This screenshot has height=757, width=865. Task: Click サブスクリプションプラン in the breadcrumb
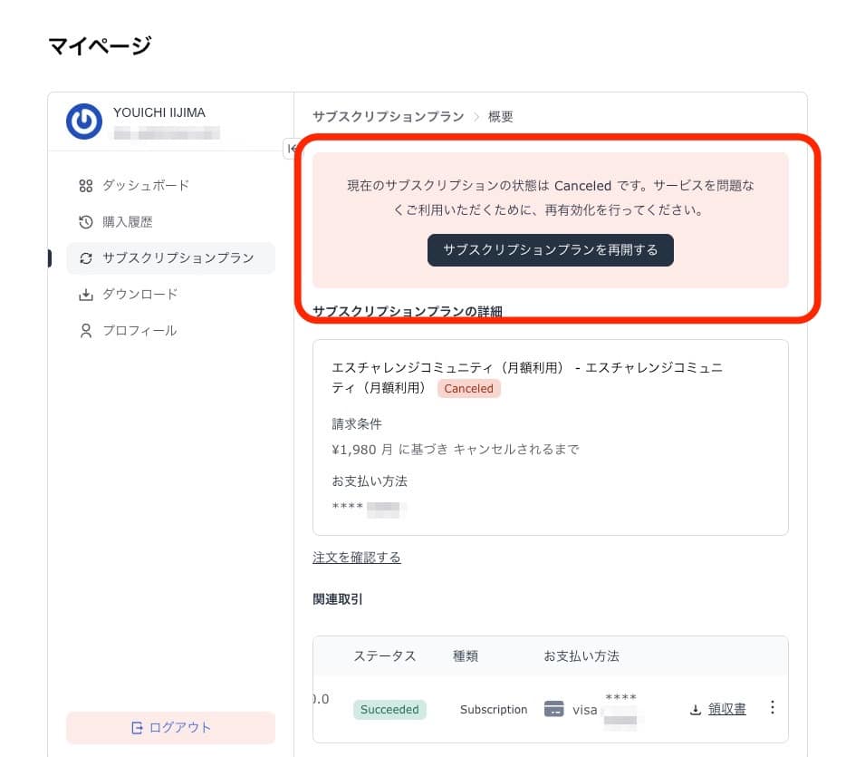point(389,117)
